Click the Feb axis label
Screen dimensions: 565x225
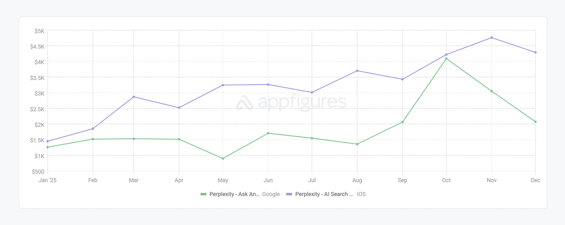[x=93, y=180]
